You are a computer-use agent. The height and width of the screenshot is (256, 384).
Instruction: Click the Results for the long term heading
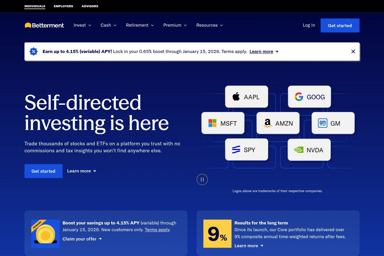(261, 223)
